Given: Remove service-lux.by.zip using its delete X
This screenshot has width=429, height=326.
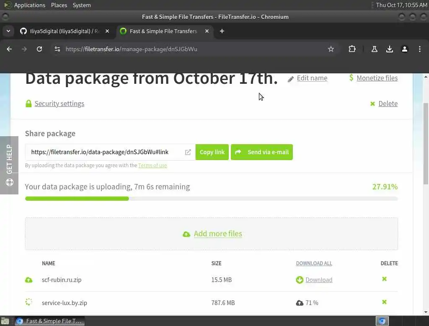Looking at the screenshot, I should 384,302.
